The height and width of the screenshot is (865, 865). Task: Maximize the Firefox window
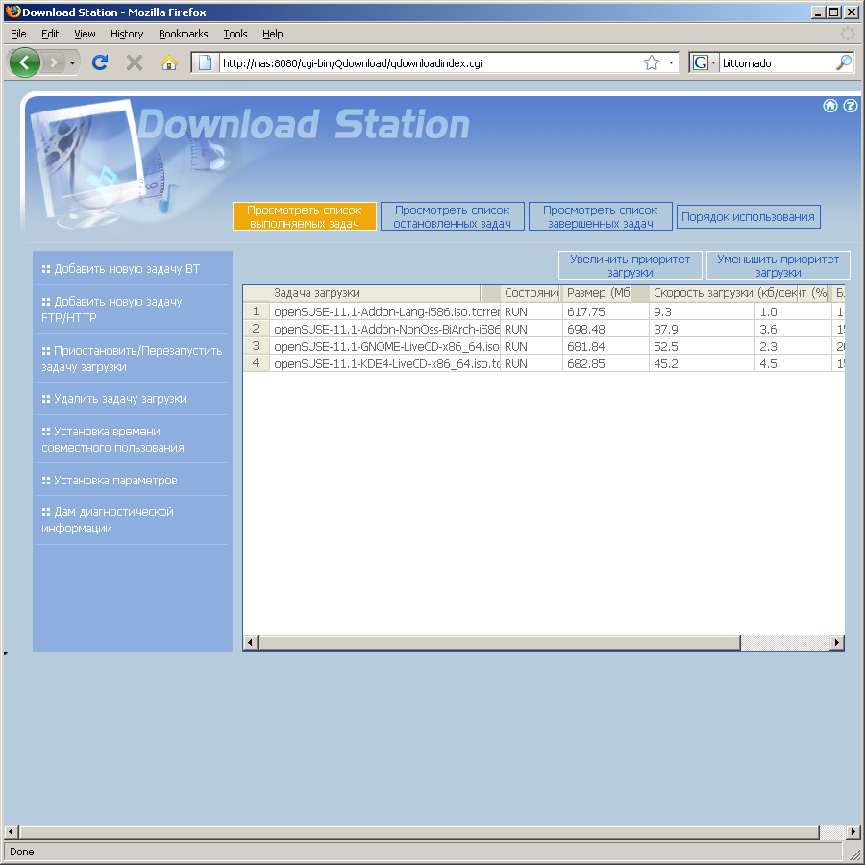834,12
